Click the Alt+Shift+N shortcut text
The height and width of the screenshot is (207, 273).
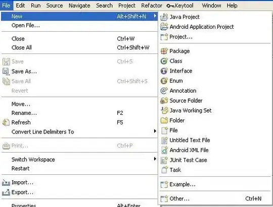pyautogui.click(x=131, y=17)
